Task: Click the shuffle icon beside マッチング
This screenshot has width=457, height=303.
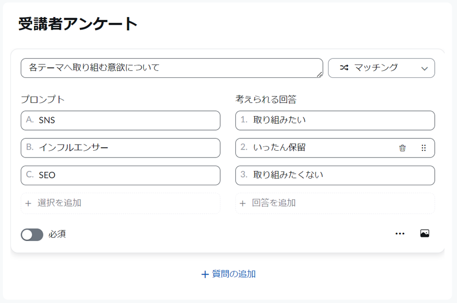Action: [x=344, y=68]
